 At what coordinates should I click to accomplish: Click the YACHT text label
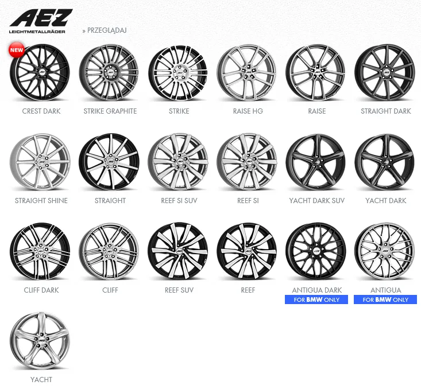tap(41, 380)
